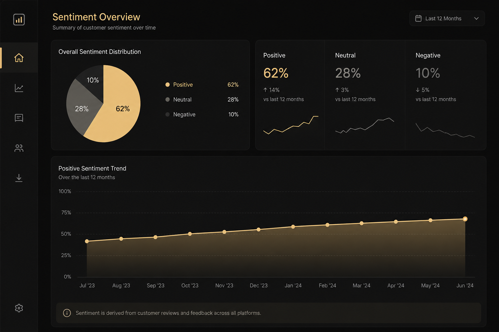499x332 pixels.
Task: Click the calendar icon in date selector
Action: 418,18
